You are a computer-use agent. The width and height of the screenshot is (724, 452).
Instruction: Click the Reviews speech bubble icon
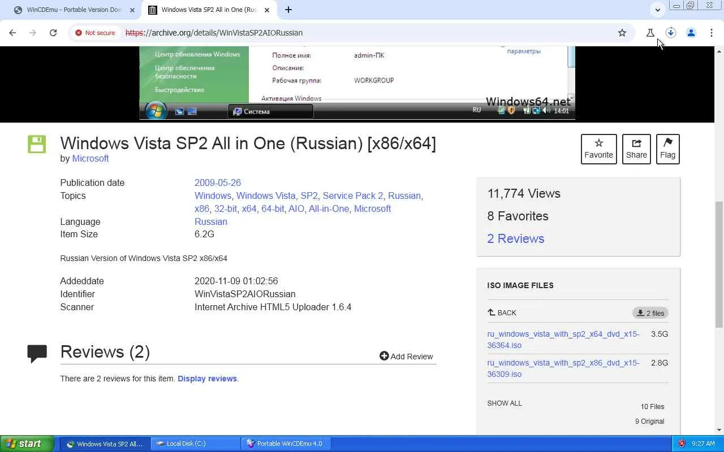click(x=37, y=354)
